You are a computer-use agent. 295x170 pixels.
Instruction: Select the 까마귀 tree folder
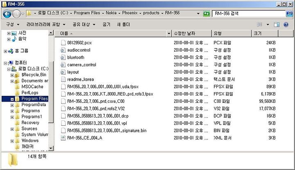coord(27,147)
